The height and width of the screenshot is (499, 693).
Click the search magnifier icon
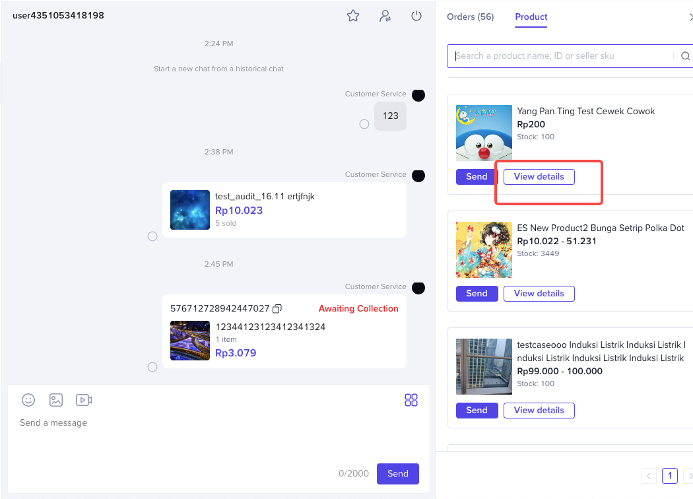tap(685, 56)
